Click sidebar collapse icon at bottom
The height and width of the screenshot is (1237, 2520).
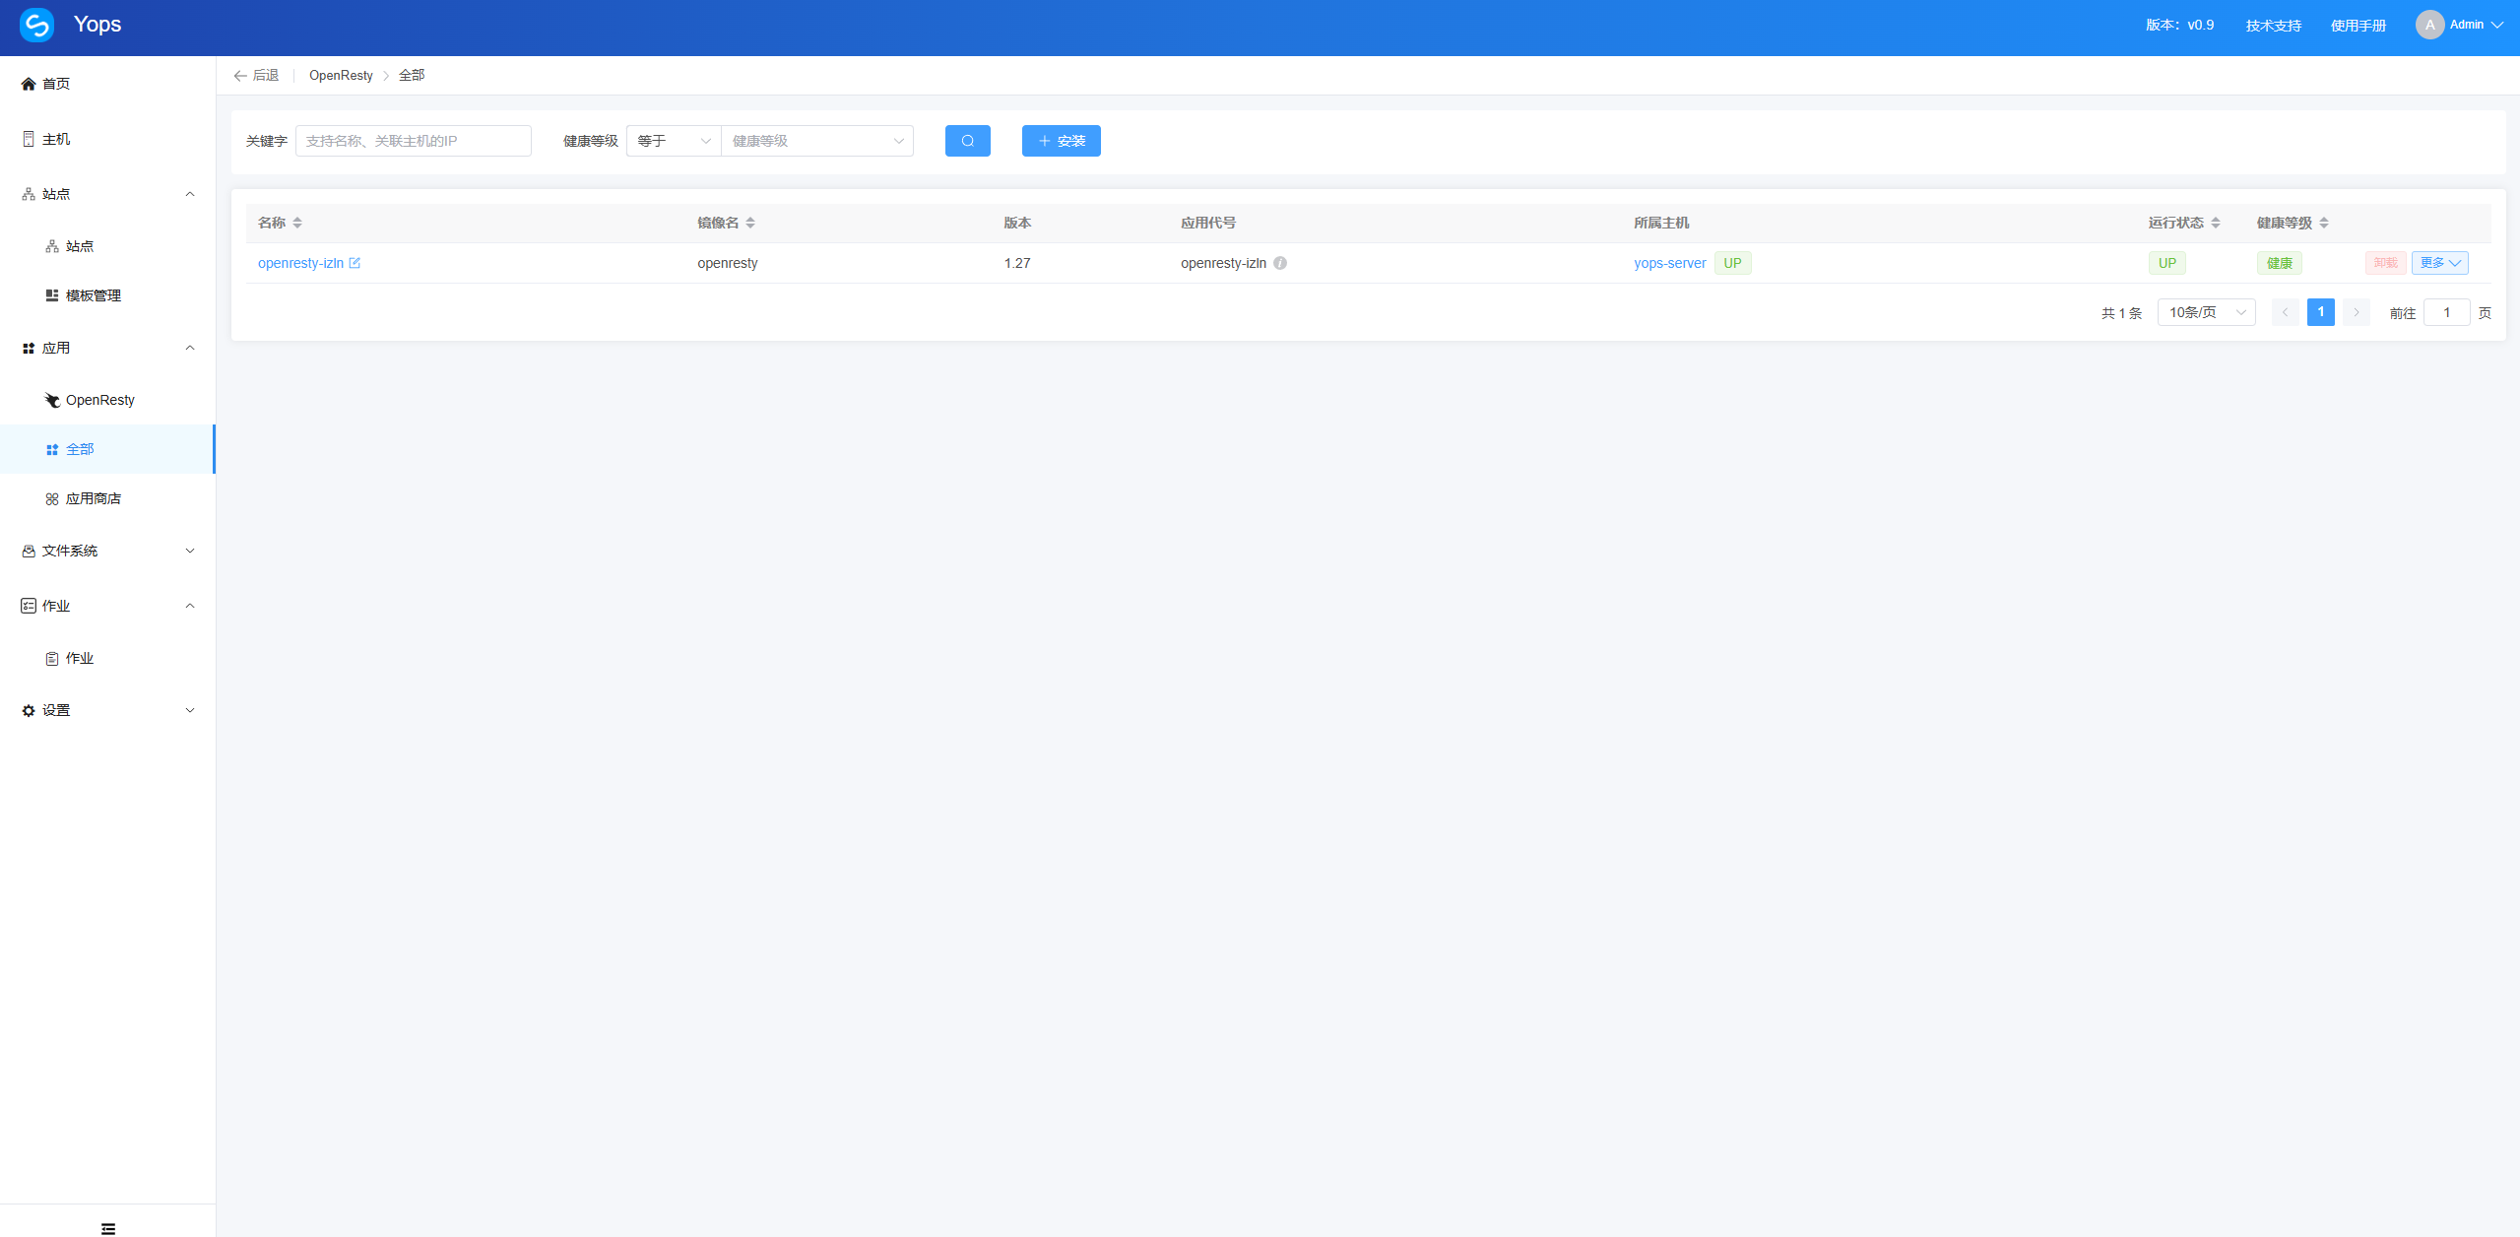(x=108, y=1228)
